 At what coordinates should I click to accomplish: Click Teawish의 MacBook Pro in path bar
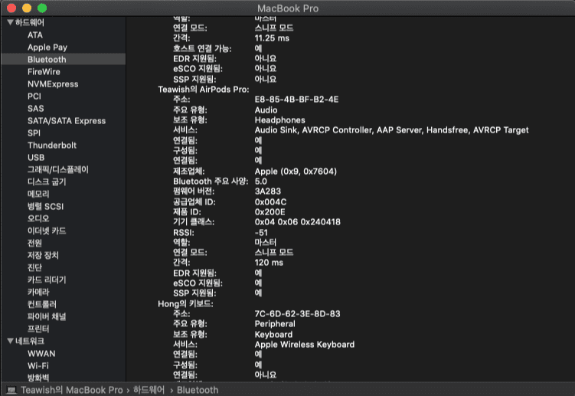pyautogui.click(x=71, y=390)
